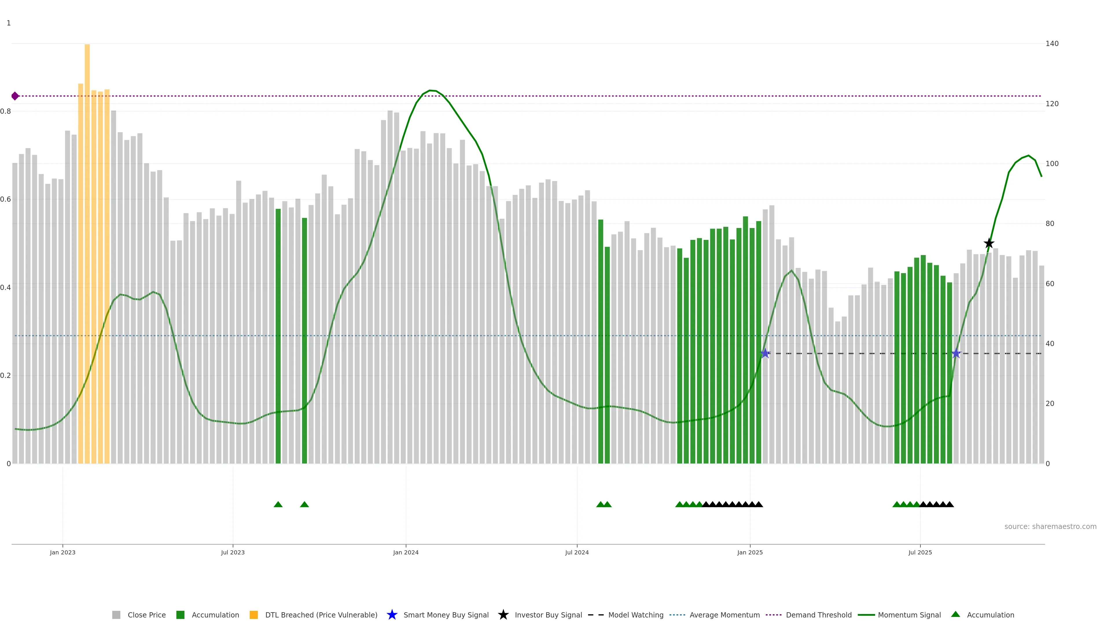1111x625 pixels.
Task: Click the black Investor Buy Signal star on the chart
Action: point(989,243)
